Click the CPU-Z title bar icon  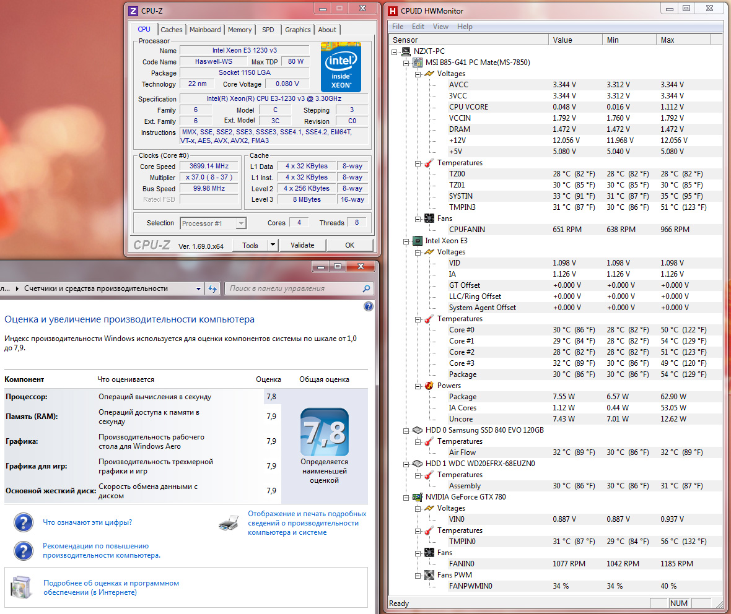pos(133,11)
